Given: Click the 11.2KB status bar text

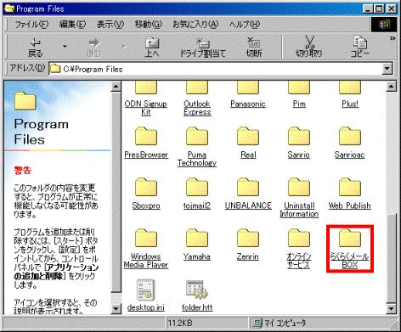Looking at the screenshot, I should (180, 323).
